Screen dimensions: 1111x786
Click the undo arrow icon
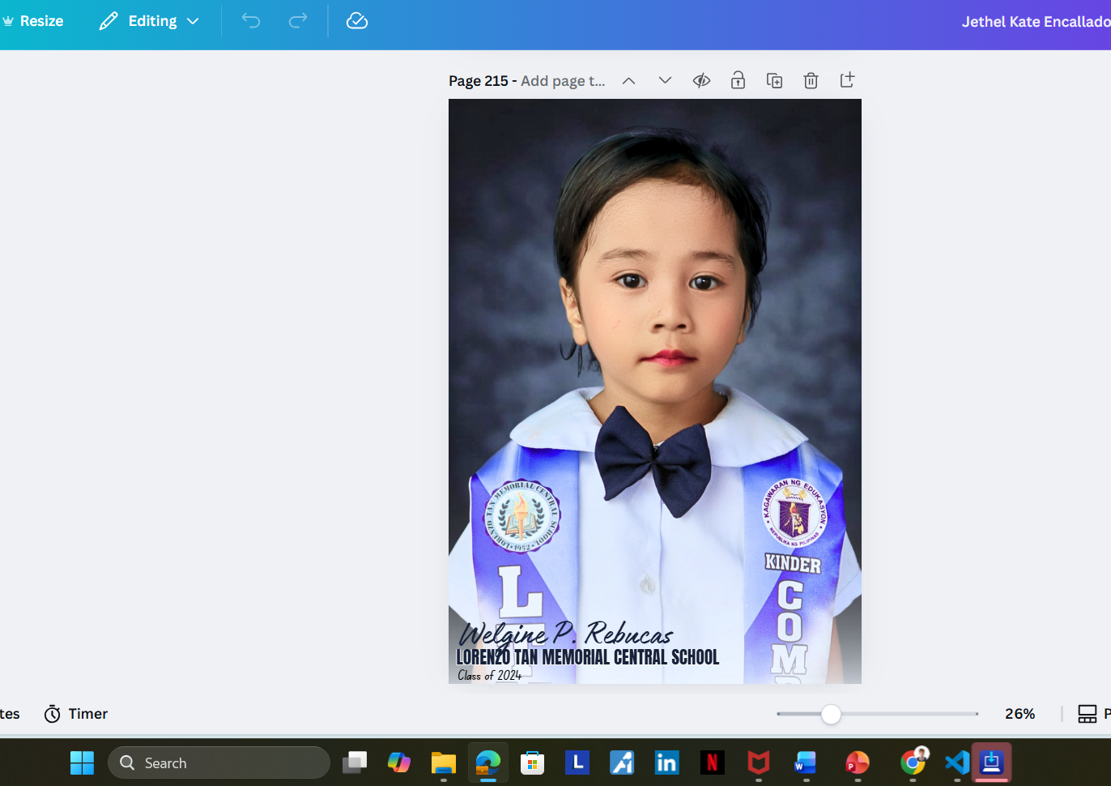click(251, 21)
